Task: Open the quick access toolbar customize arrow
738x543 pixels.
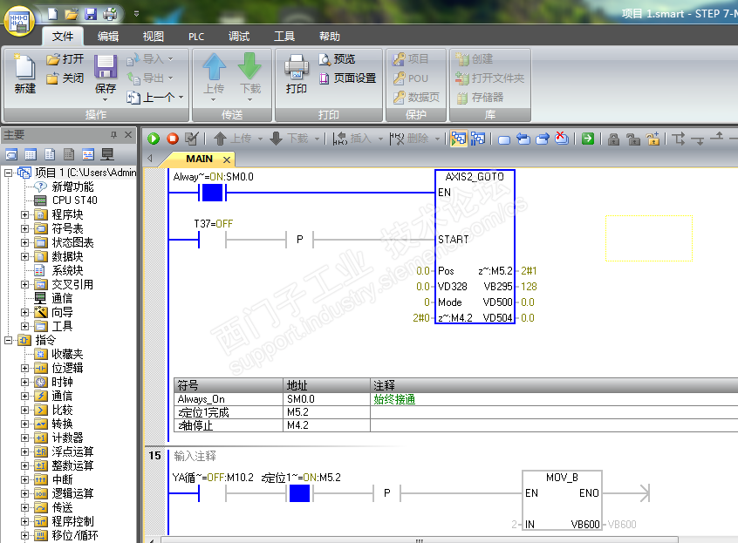Action: click(136, 14)
